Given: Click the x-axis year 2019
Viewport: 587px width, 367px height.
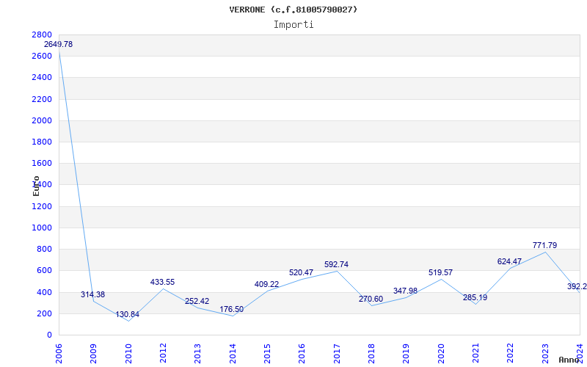Looking at the screenshot, I should [x=406, y=354].
